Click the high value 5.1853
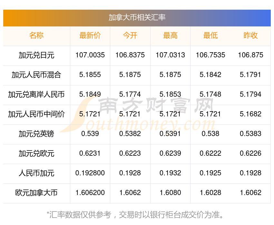274x225 pixels. click(170, 94)
